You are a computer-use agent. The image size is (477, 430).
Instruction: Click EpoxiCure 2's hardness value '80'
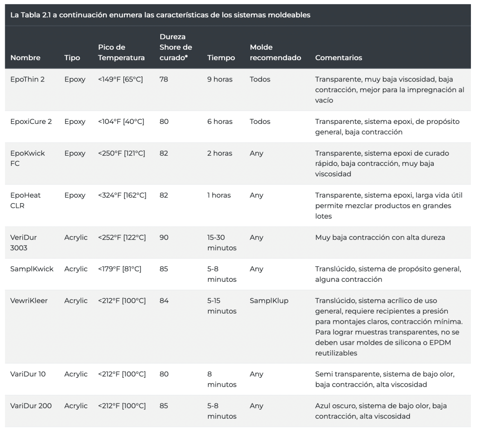click(x=164, y=122)
